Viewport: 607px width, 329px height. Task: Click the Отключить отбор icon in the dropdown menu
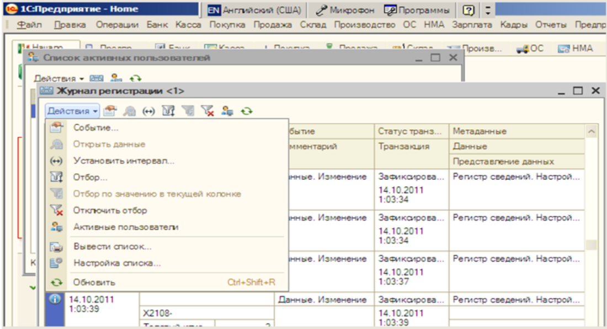click(56, 210)
